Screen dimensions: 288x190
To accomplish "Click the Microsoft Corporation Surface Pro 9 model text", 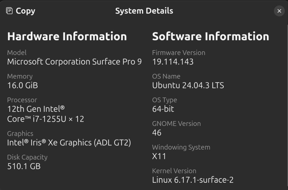I will click(74, 62).
